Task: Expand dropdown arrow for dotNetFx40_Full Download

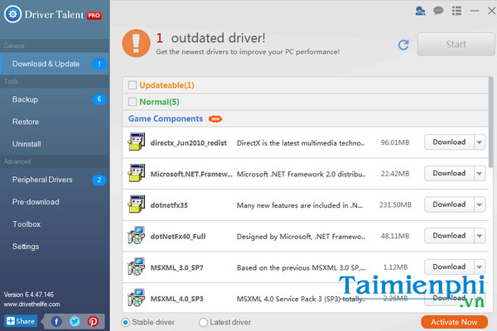Action: 480,236
